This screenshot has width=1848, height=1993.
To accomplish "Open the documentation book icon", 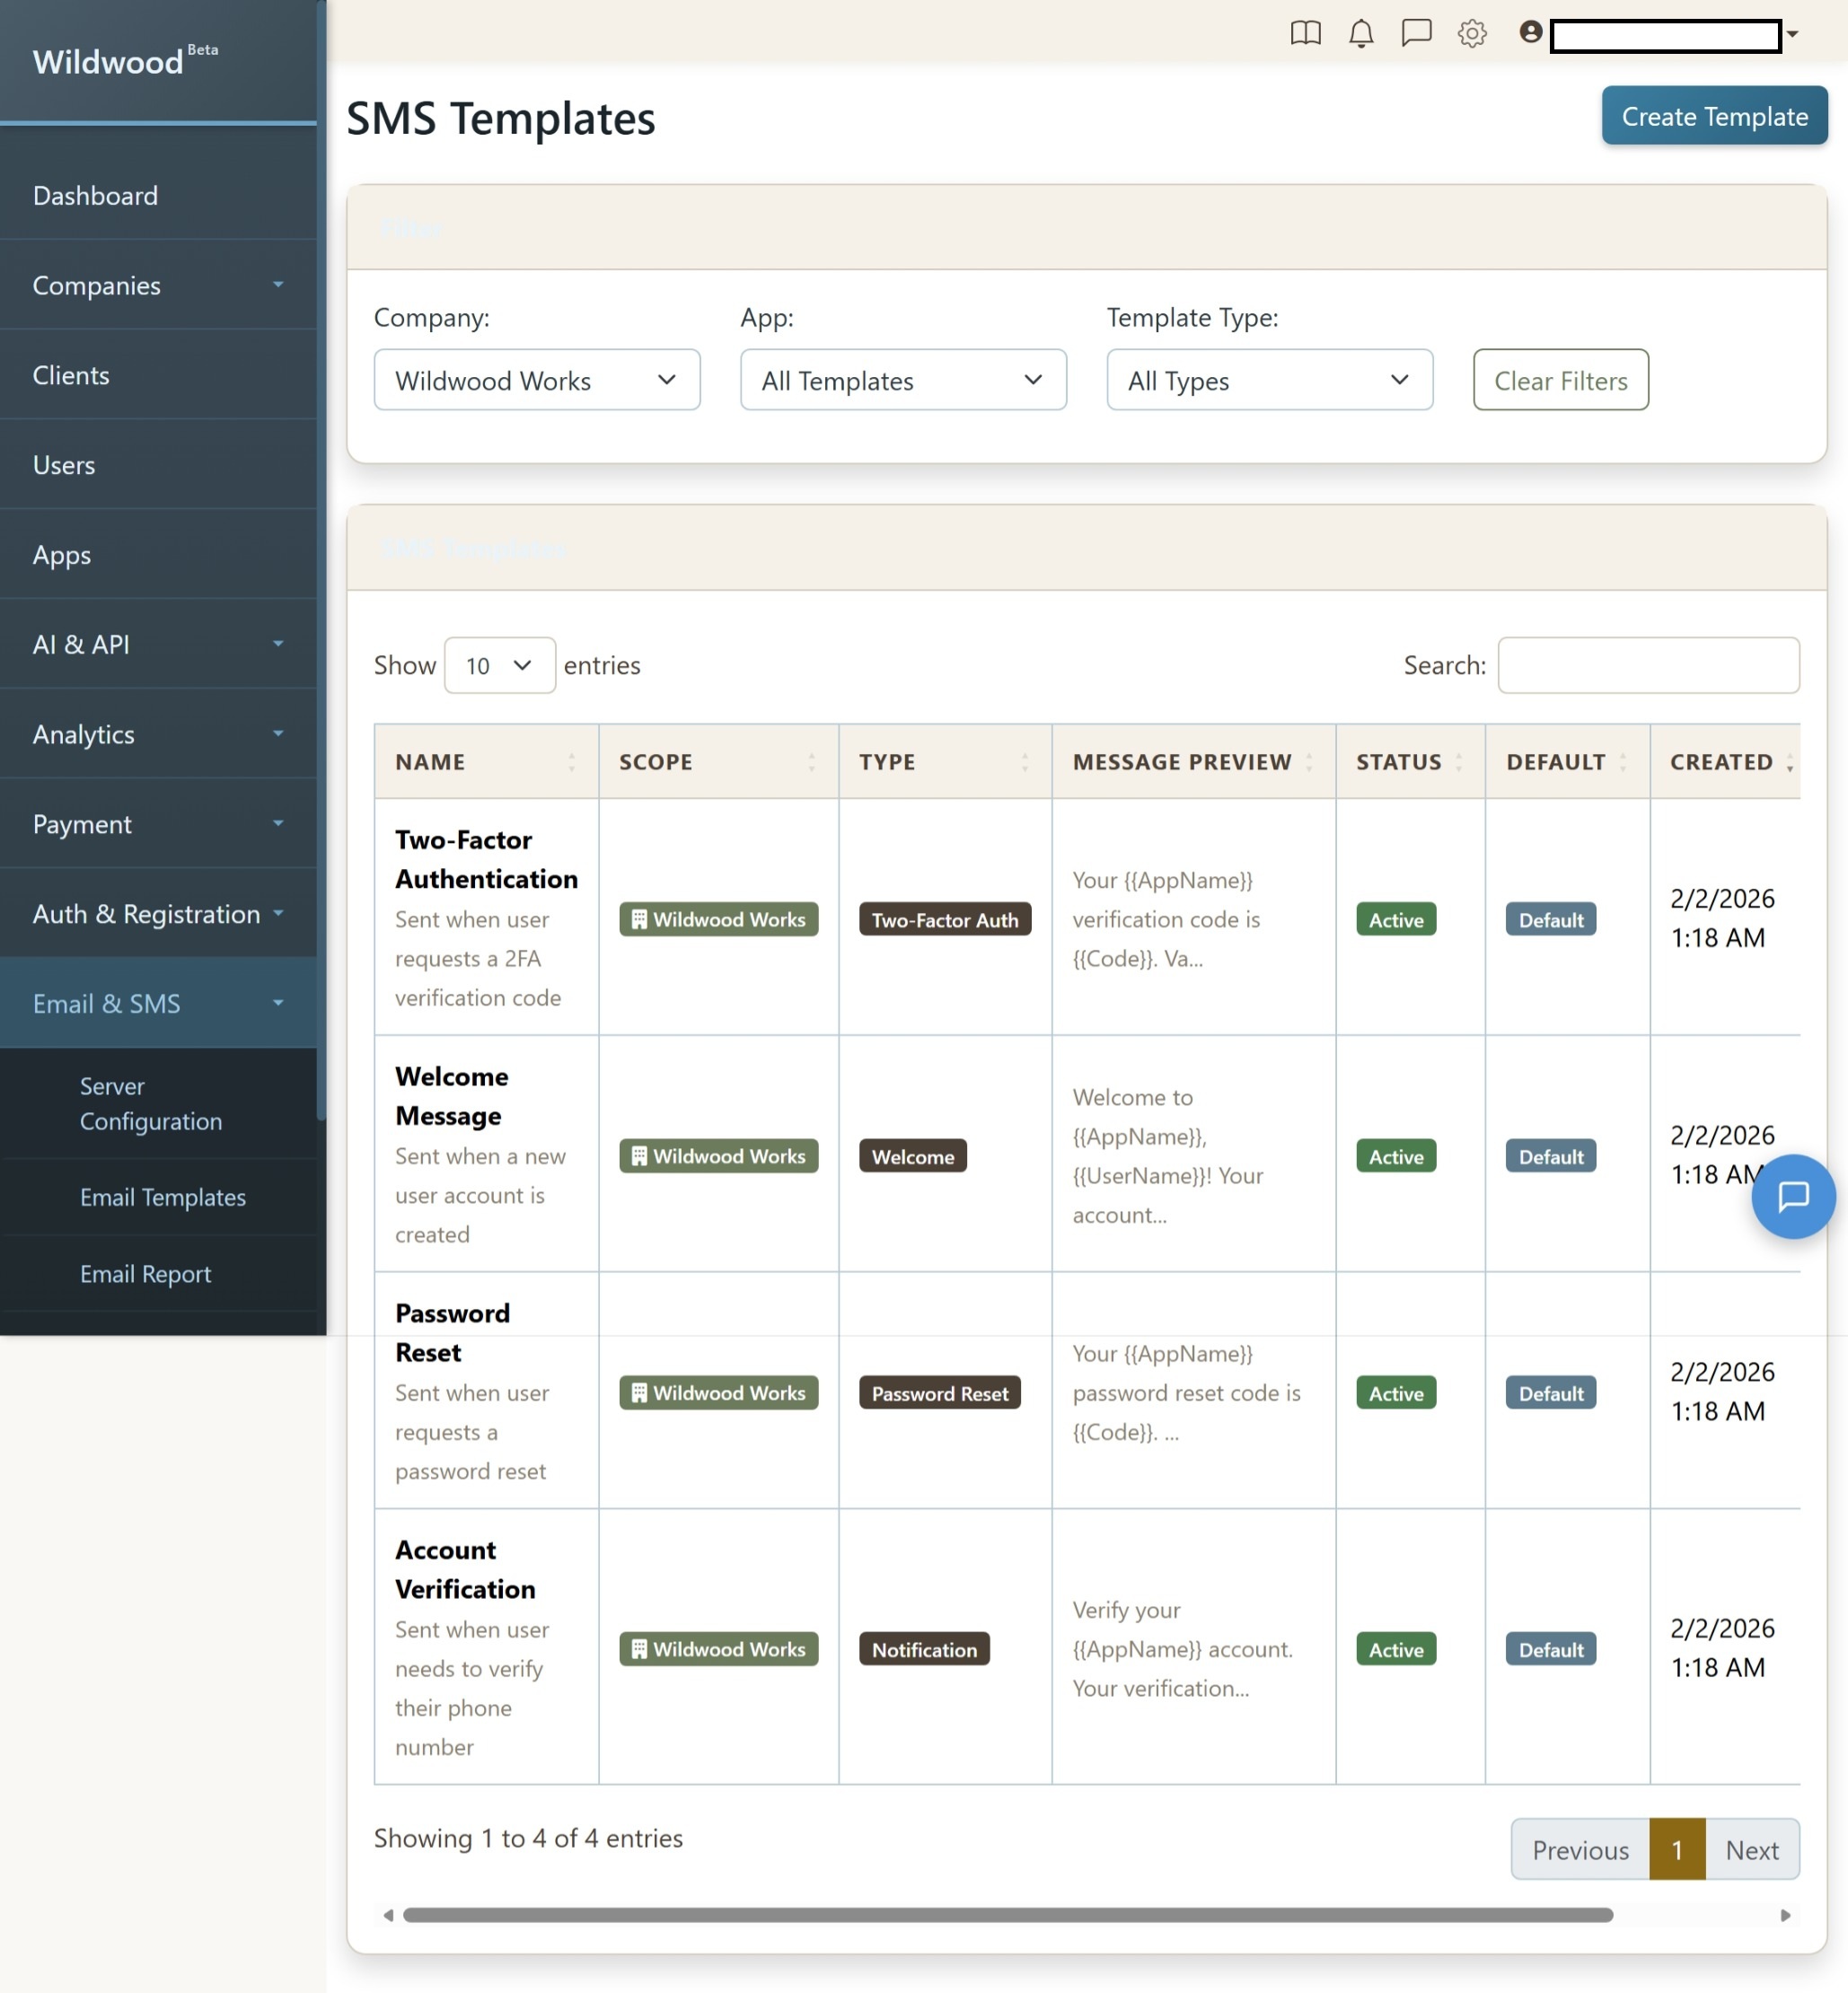I will click(x=1305, y=33).
